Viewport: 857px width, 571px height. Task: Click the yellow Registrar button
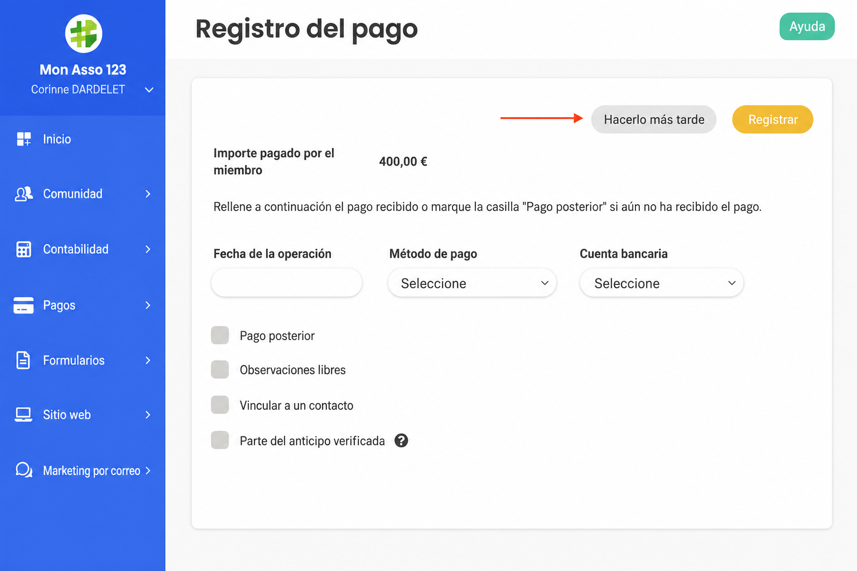[x=773, y=119]
